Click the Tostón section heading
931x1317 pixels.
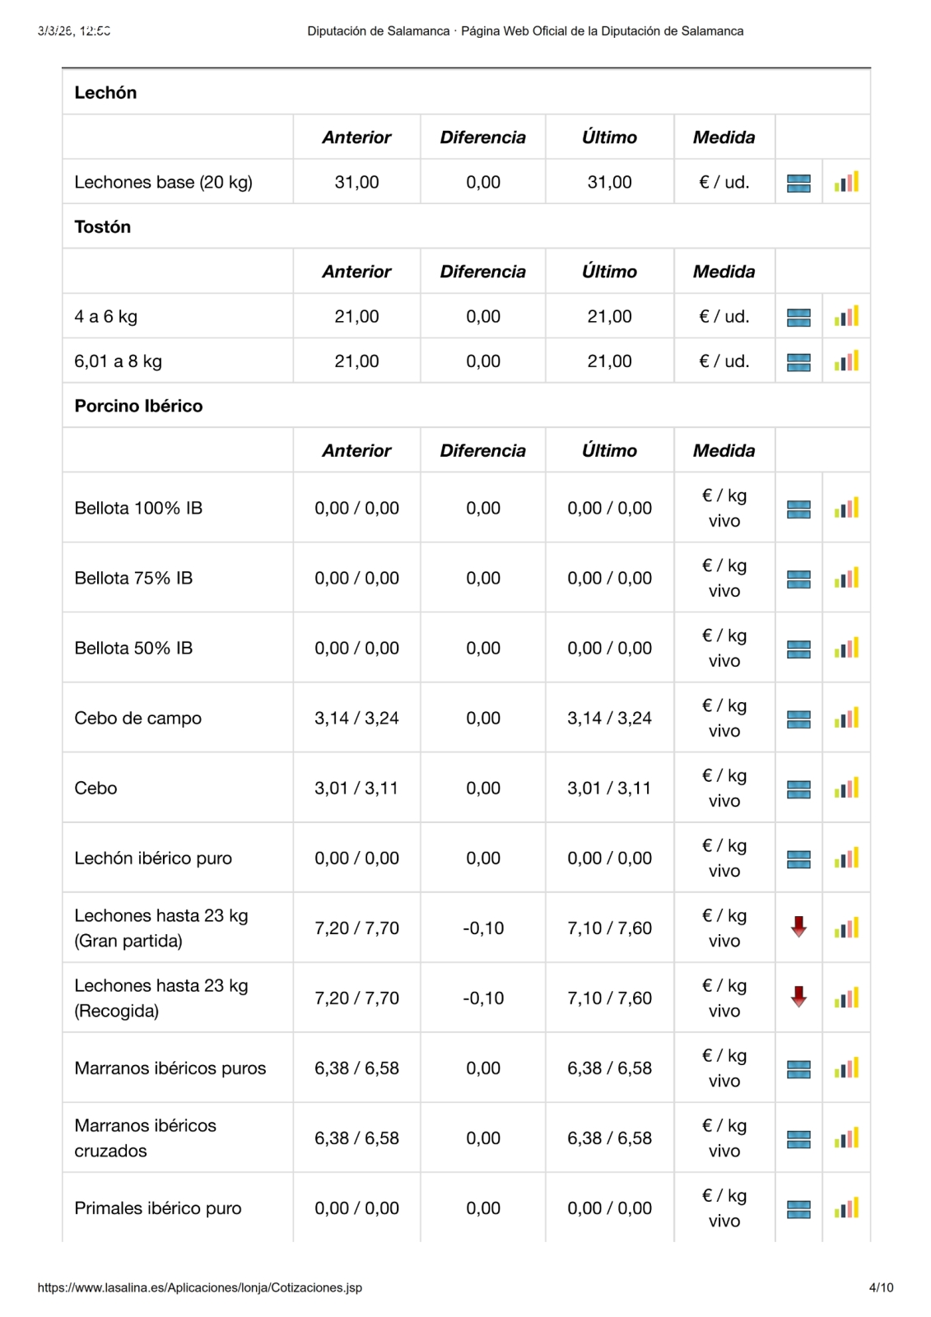(x=102, y=227)
